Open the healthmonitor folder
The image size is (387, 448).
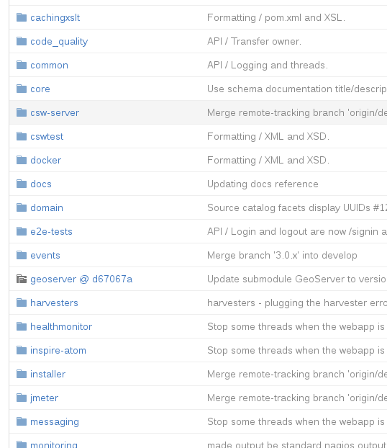coord(61,326)
